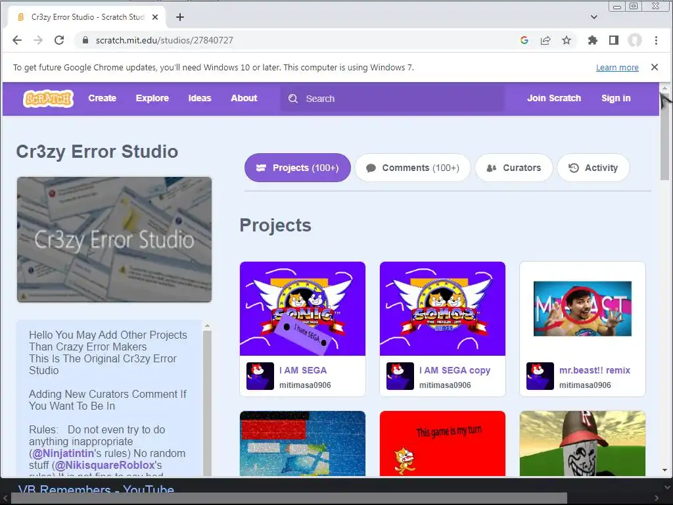Dismiss the Chrome update notification bar
The image size is (673, 505).
pos(655,67)
